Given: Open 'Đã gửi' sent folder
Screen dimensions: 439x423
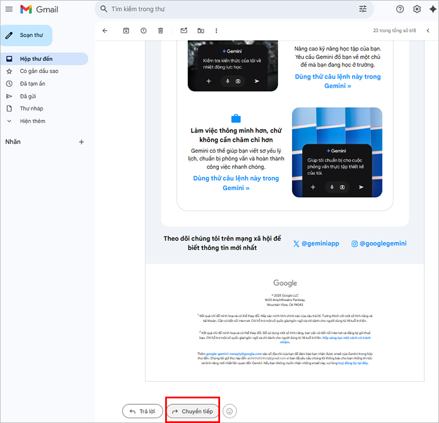Looking at the screenshot, I should (x=28, y=96).
